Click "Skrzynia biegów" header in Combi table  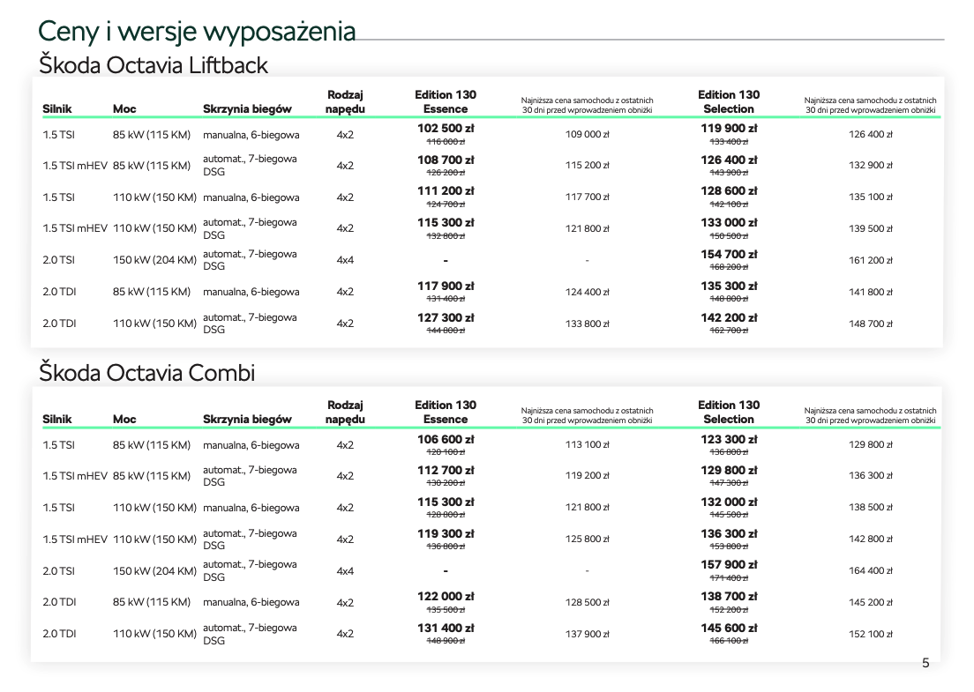tap(247, 420)
